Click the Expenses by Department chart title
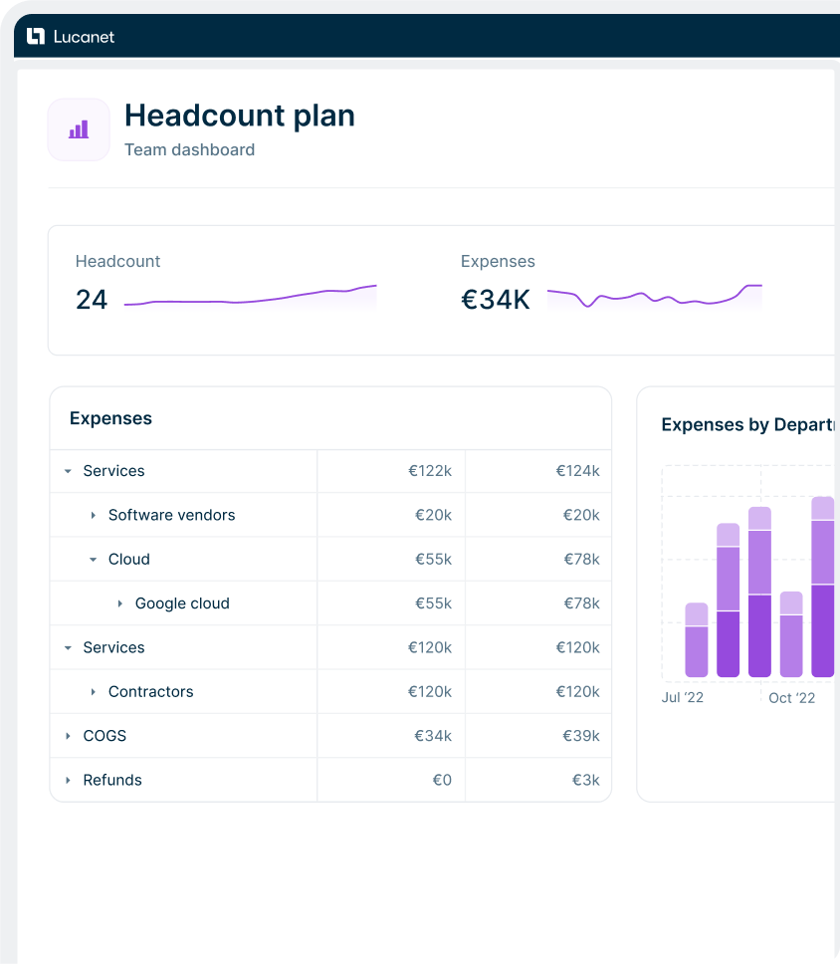 (x=746, y=425)
